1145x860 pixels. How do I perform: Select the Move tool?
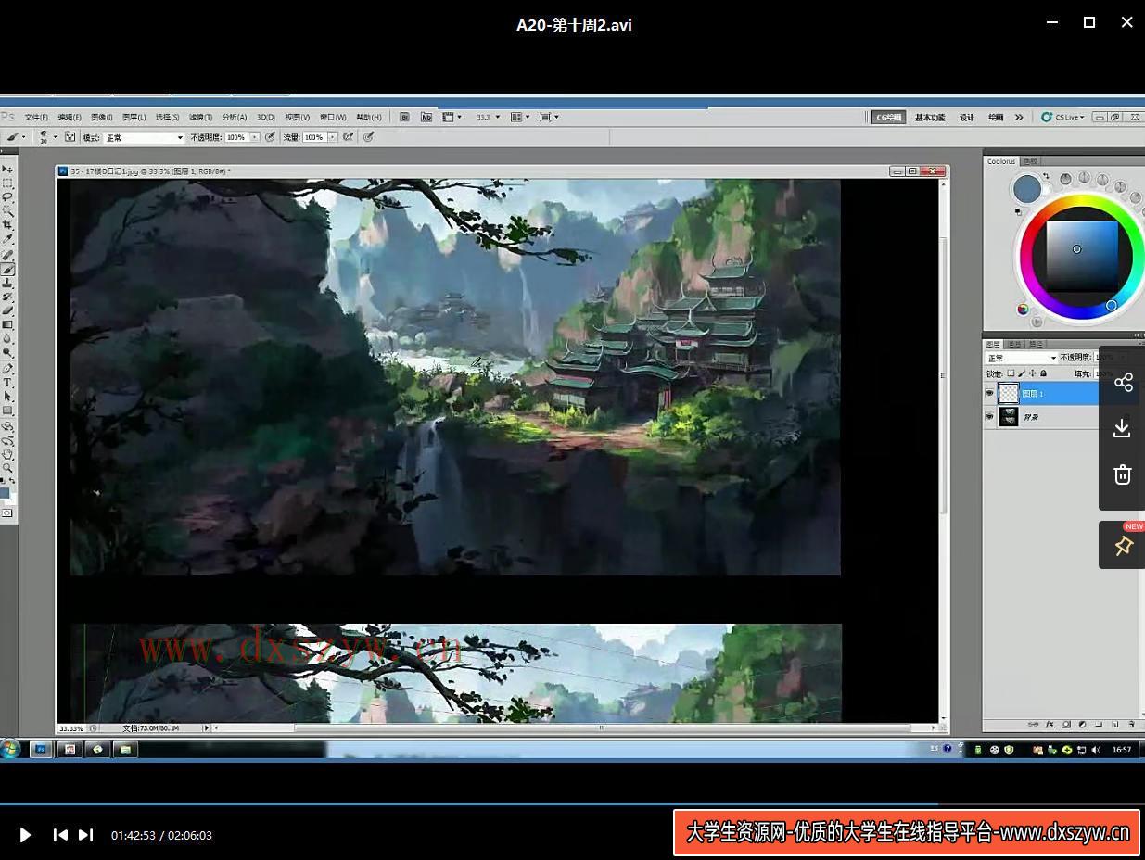[x=7, y=169]
